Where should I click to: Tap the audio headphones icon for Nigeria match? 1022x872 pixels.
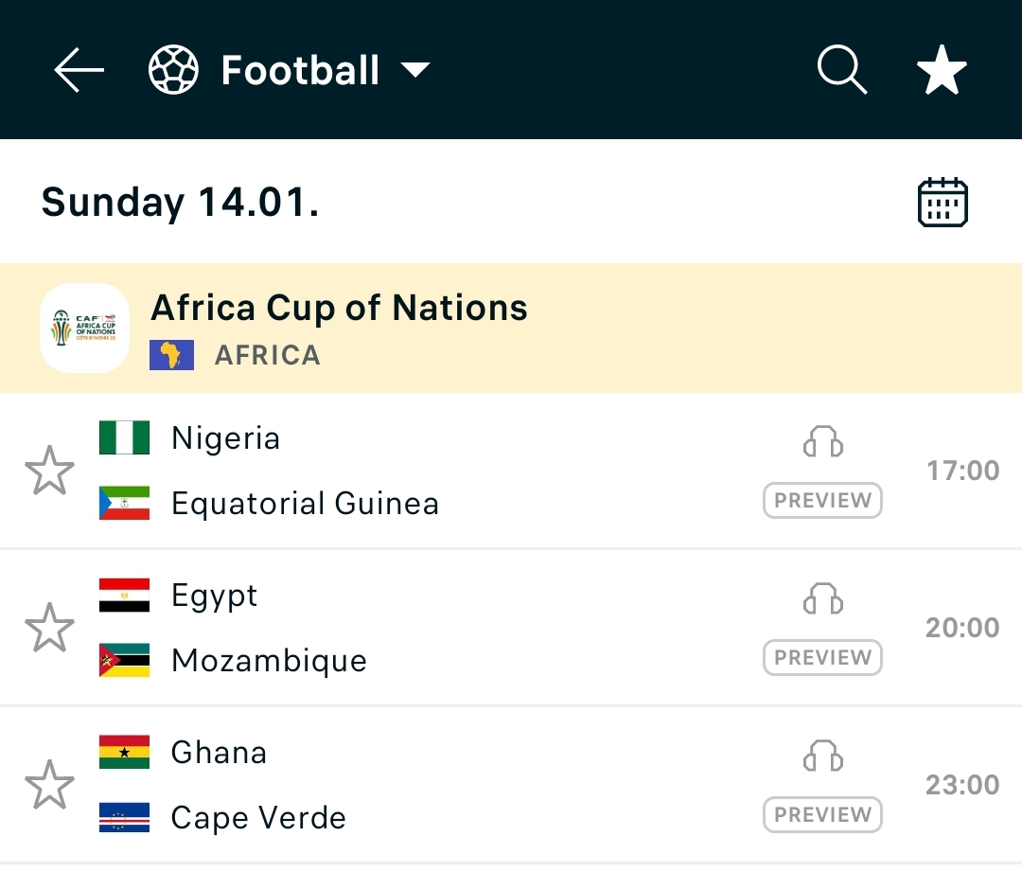pyautogui.click(x=822, y=442)
